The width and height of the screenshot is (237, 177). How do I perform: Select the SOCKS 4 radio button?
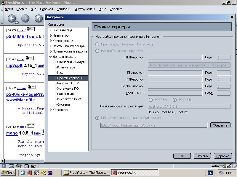tap(151, 100)
